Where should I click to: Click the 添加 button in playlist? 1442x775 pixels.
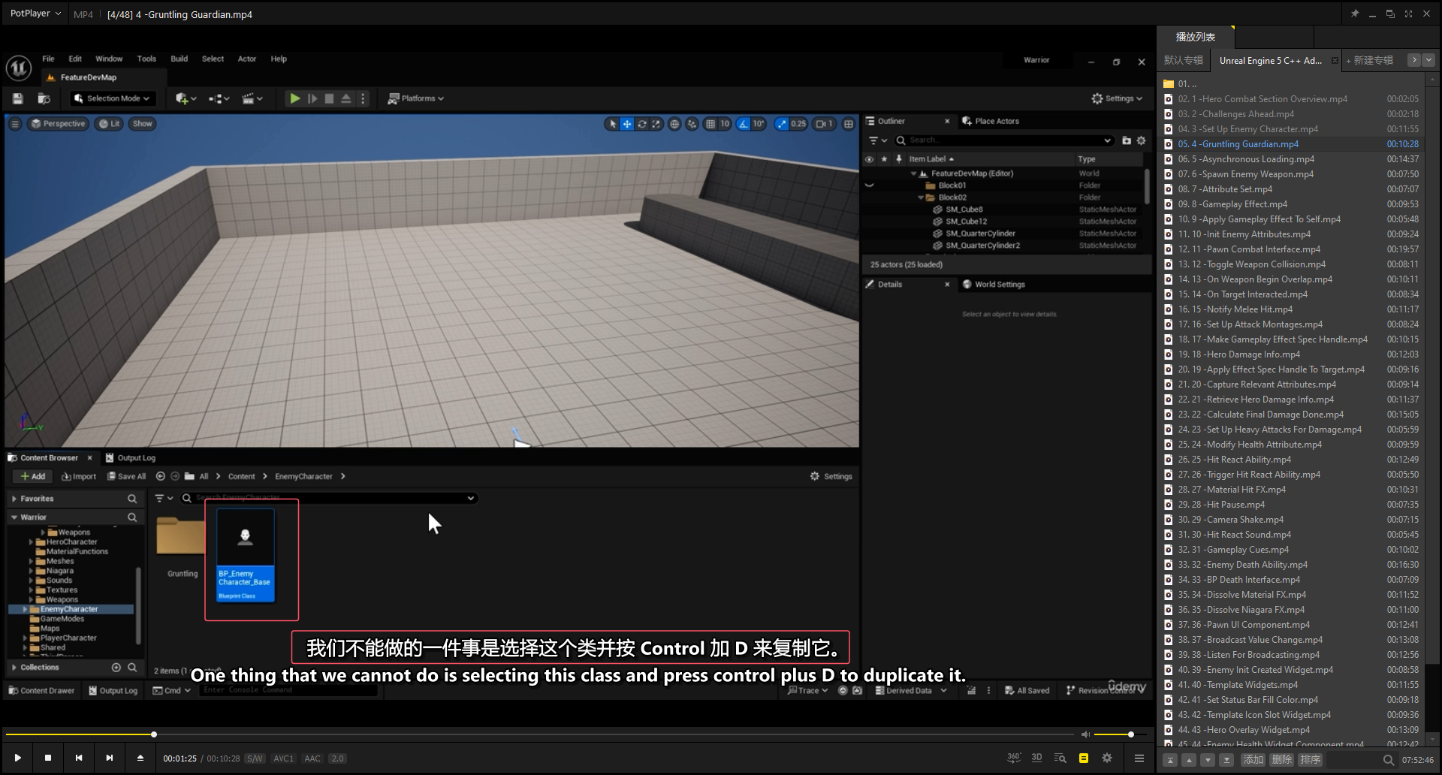click(1253, 759)
